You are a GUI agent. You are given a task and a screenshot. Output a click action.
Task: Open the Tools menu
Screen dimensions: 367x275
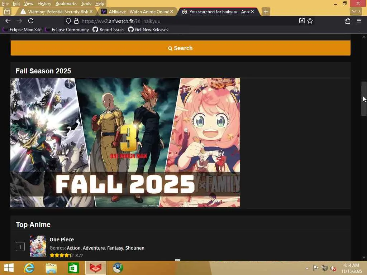(x=86, y=4)
